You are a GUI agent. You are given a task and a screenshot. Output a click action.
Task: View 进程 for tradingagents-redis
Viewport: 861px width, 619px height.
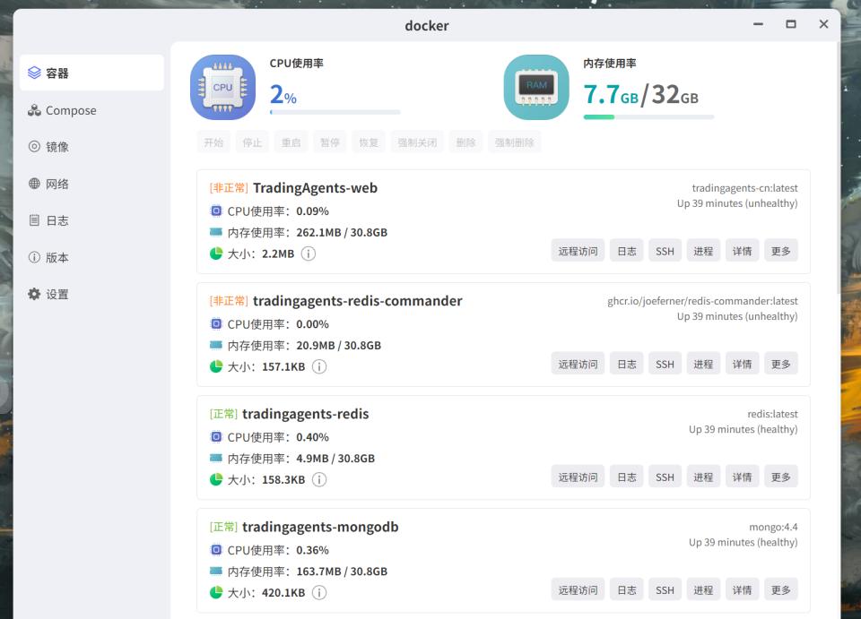pos(703,477)
